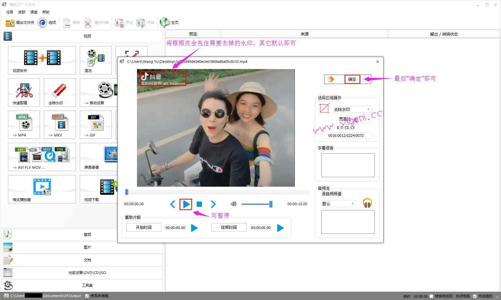Play from the start time marker
Screen dimensions: 501x300
click(x=194, y=228)
